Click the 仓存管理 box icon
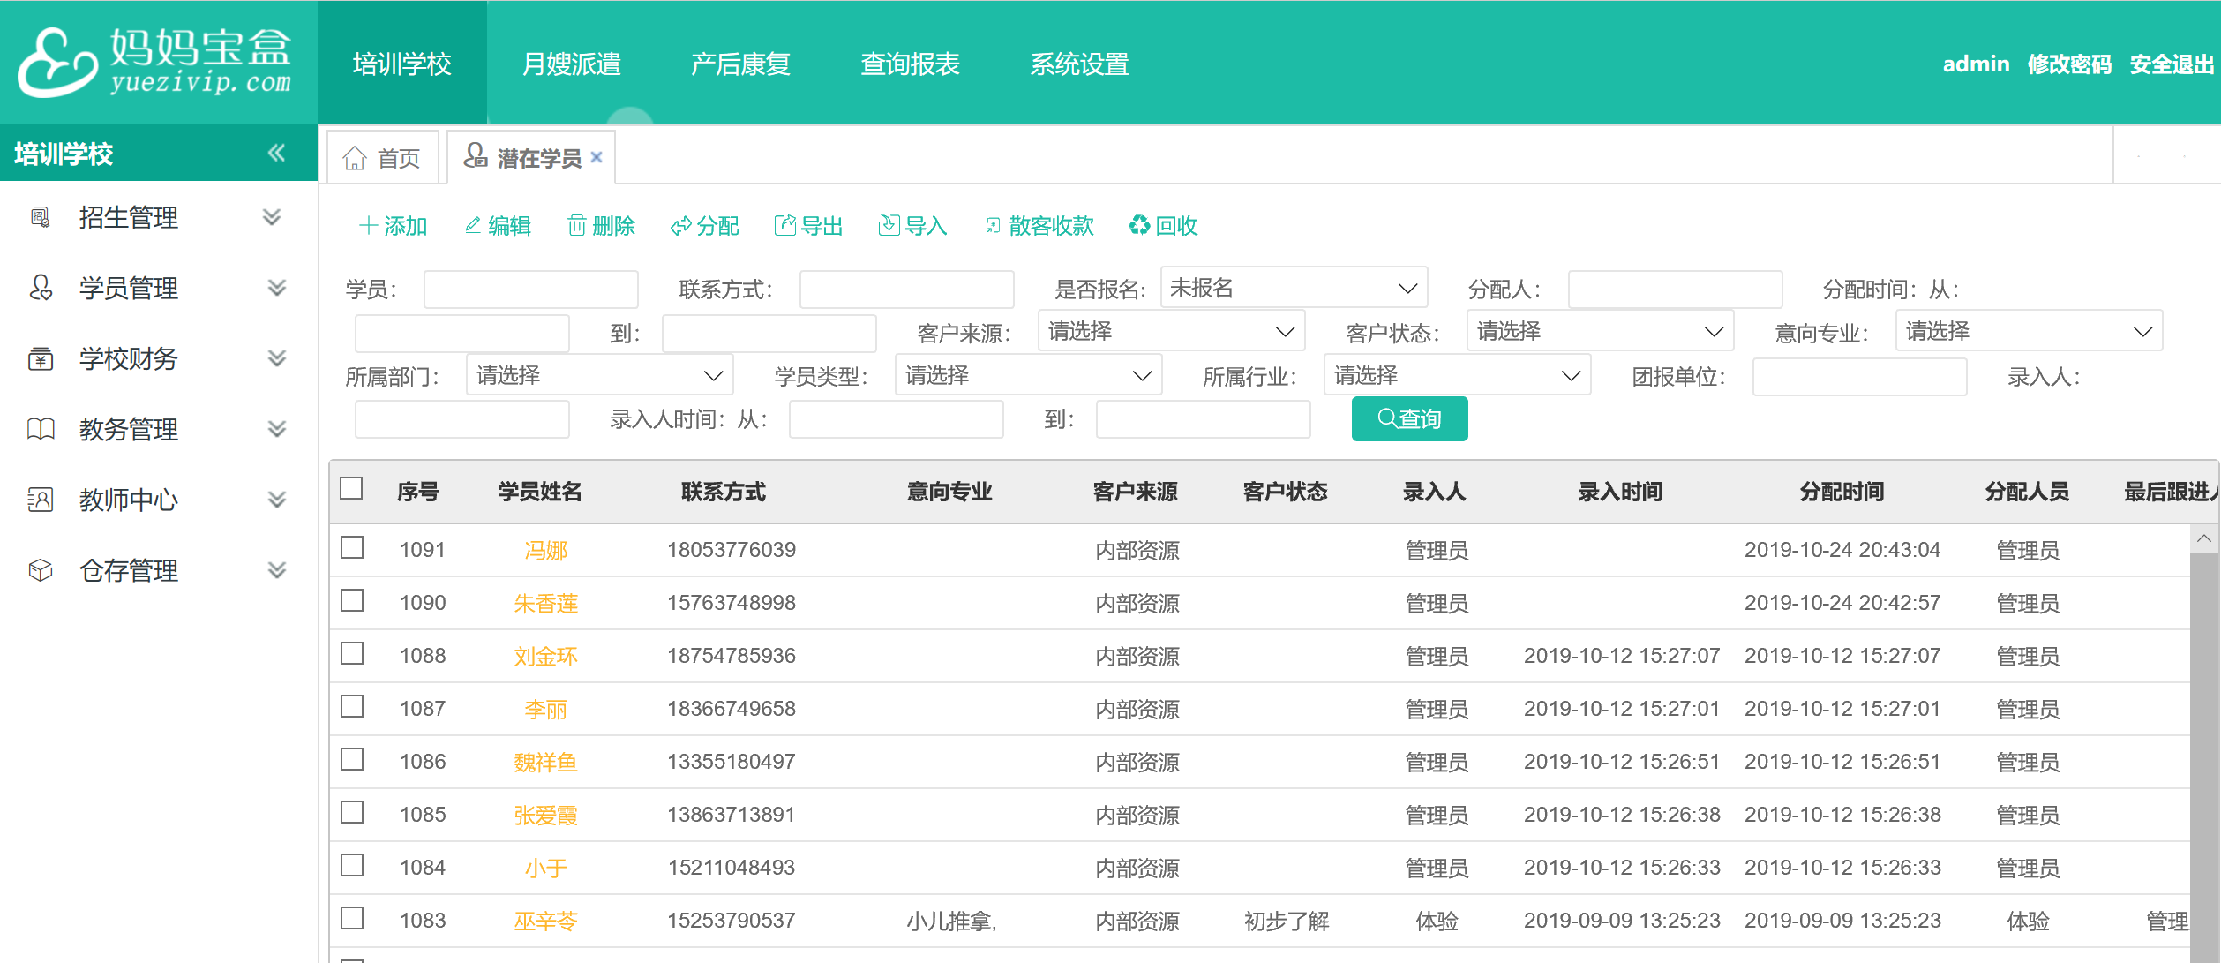The image size is (2221, 963). pos(41,570)
